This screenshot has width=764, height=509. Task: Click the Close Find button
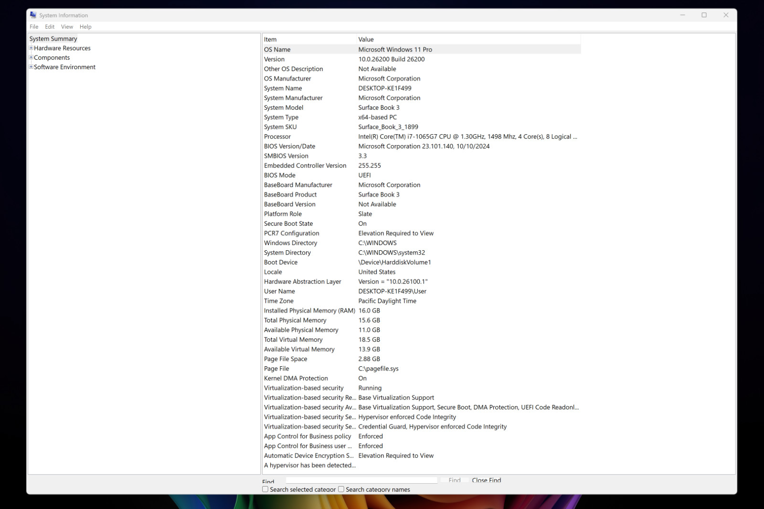487,480
